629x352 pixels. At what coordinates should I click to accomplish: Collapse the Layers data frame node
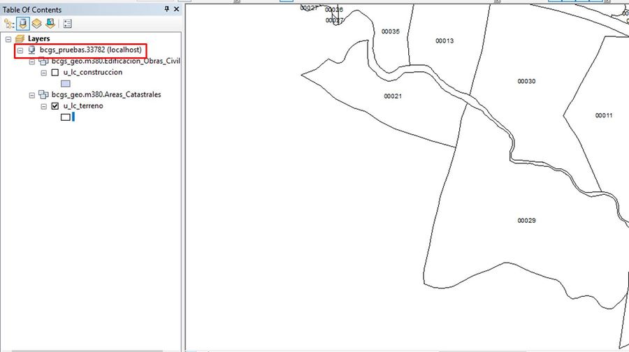(8, 39)
